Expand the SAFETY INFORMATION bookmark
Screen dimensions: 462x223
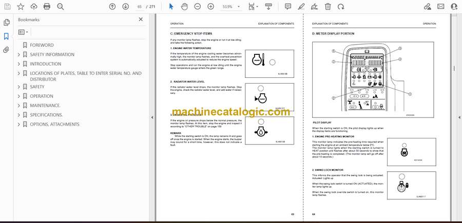[x=19, y=54]
